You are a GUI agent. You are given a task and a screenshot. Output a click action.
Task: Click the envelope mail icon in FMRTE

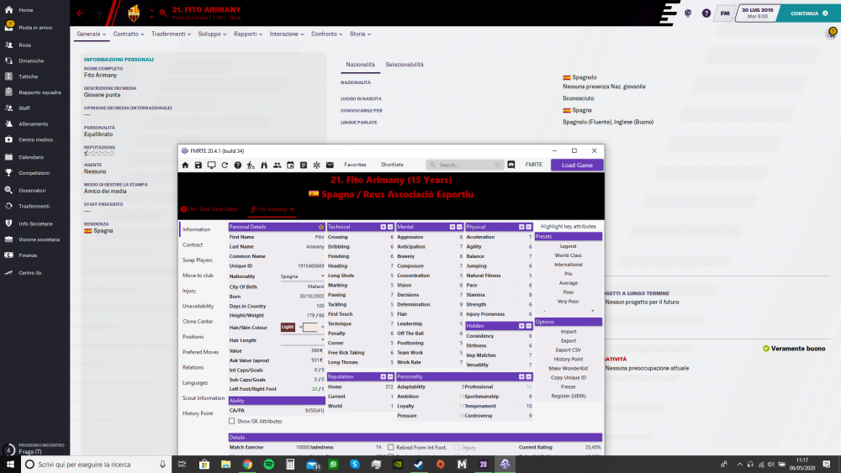pos(330,165)
